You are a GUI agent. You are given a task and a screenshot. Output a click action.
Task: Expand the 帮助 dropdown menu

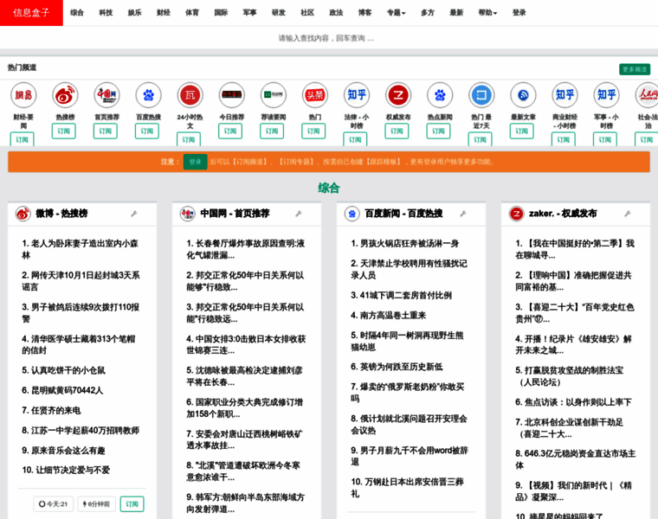(x=487, y=13)
